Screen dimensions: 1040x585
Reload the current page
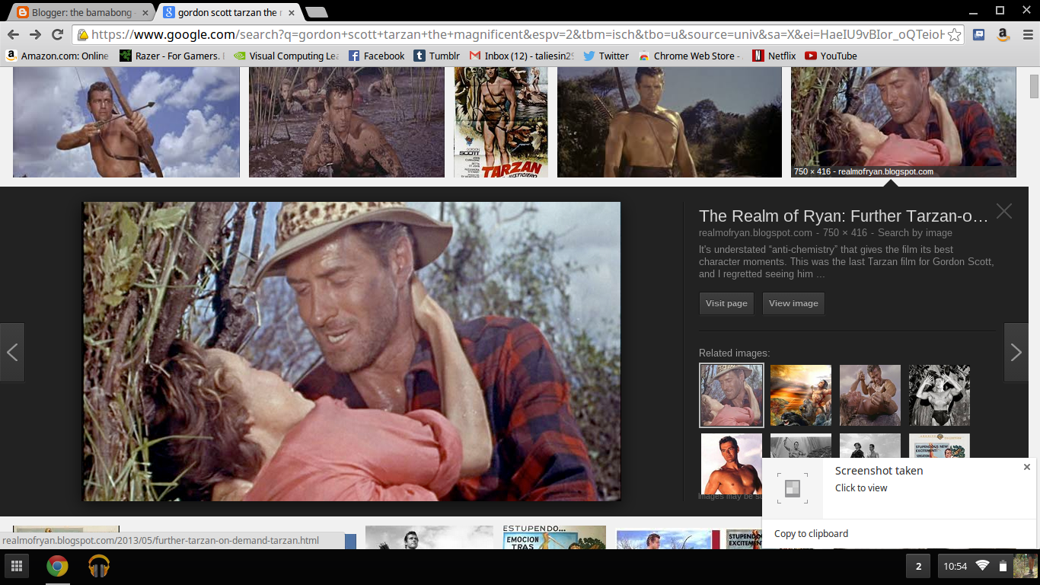(57, 34)
